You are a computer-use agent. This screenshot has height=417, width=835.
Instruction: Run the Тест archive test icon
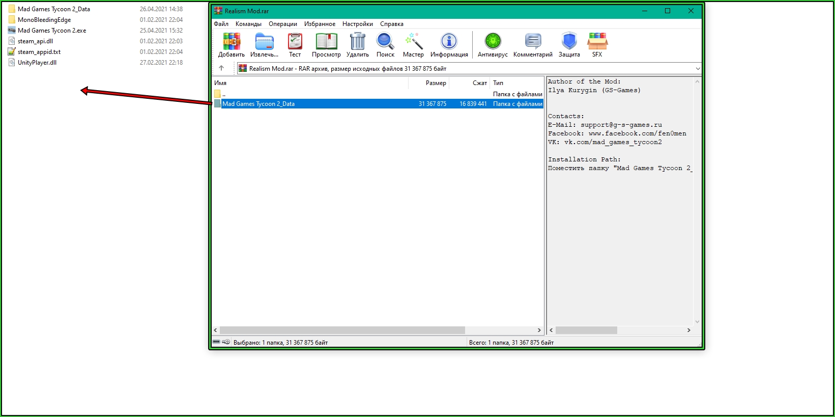(x=295, y=41)
